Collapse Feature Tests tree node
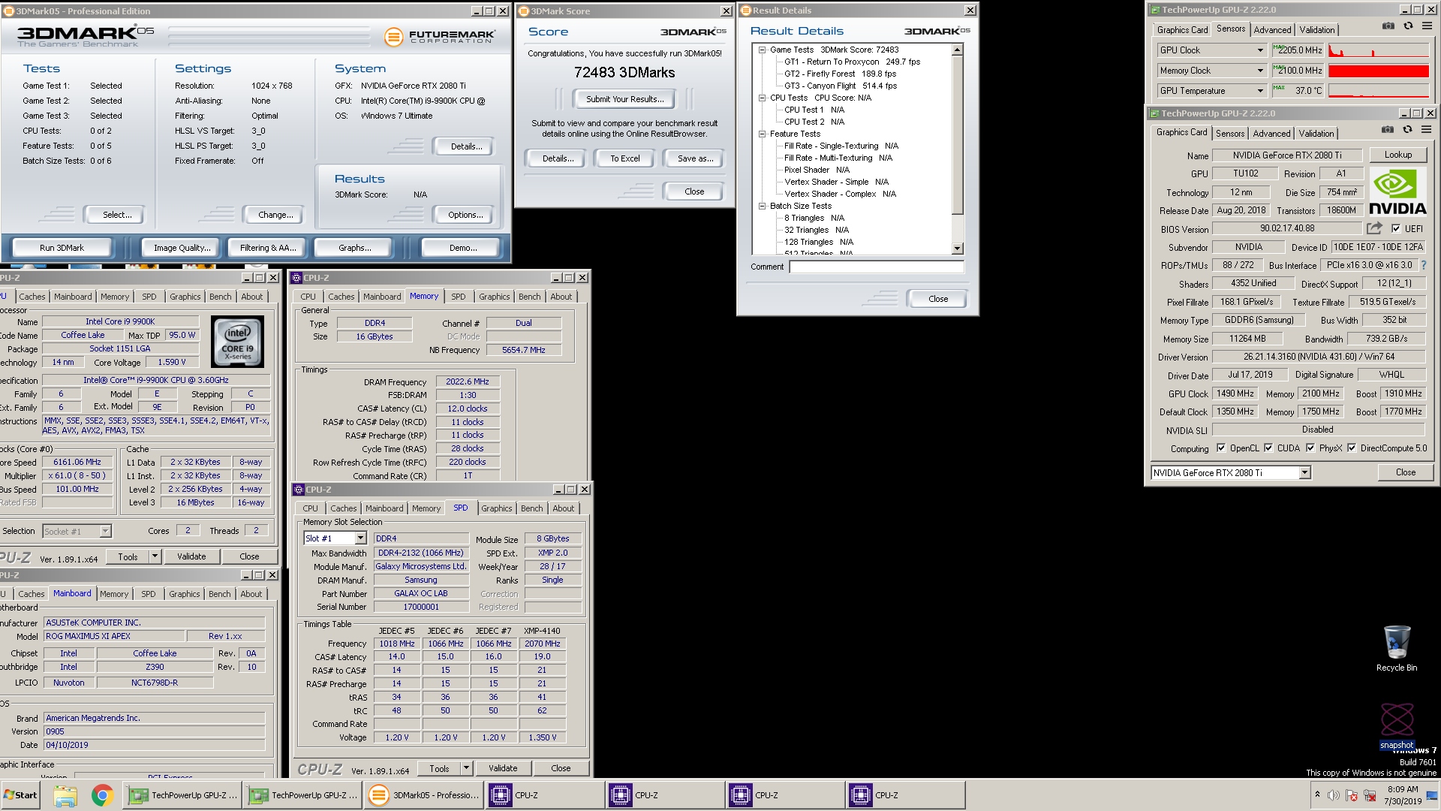This screenshot has height=811, width=1441. click(762, 134)
